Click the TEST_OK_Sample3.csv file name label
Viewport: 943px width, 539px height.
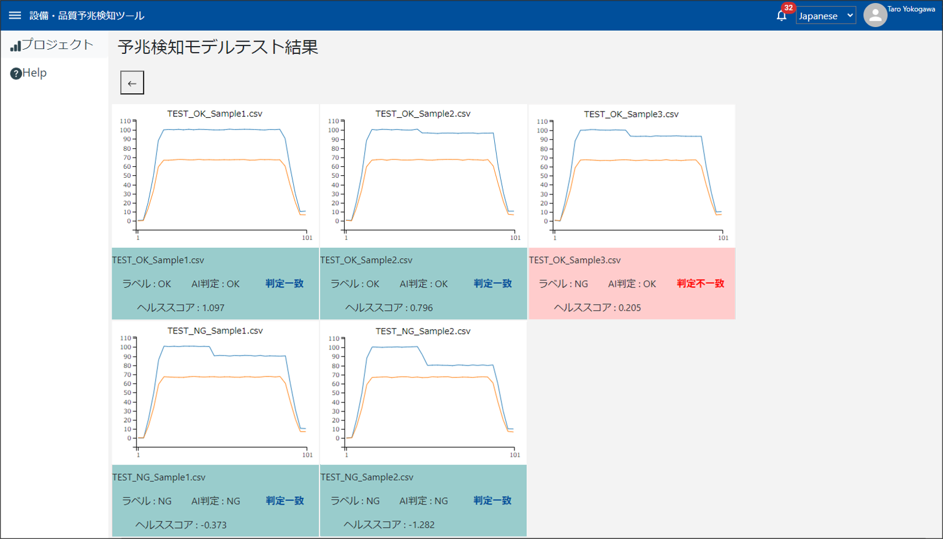pos(575,260)
